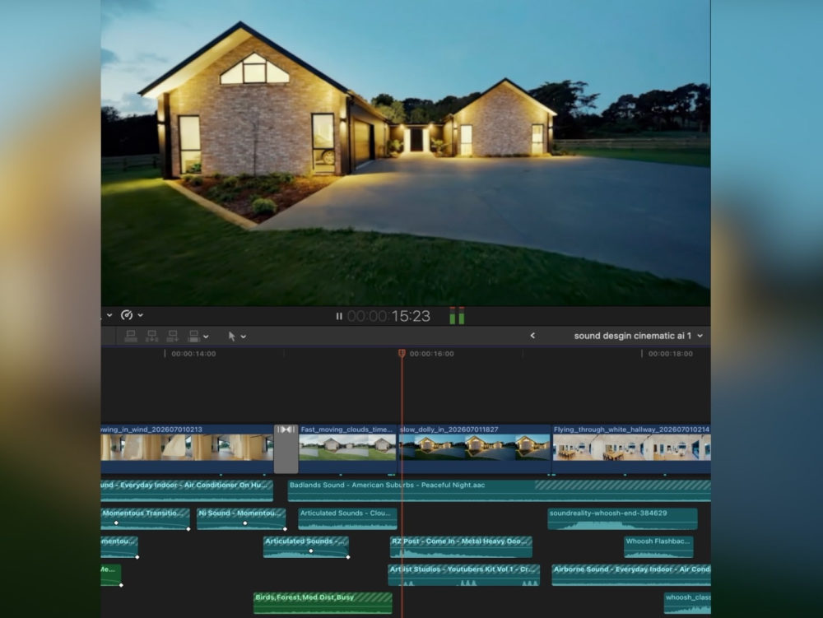Open the retime speed gauge icon
Screen dimensions: 823x618
pyautogui.click(x=127, y=315)
